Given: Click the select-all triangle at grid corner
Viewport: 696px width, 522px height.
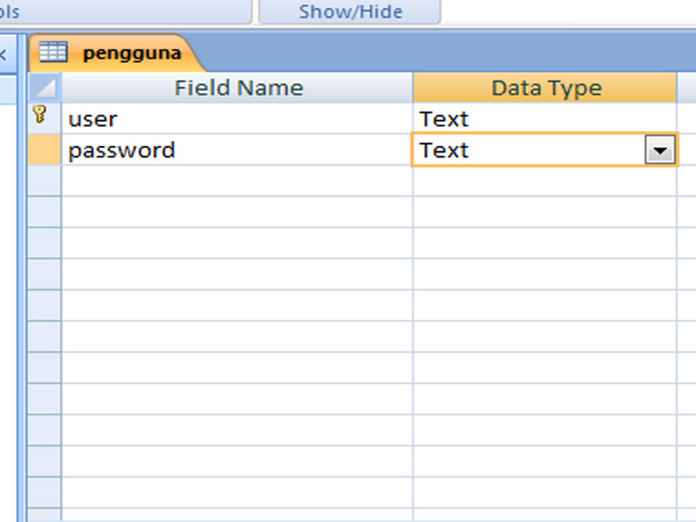Looking at the screenshot, I should coord(45,88).
